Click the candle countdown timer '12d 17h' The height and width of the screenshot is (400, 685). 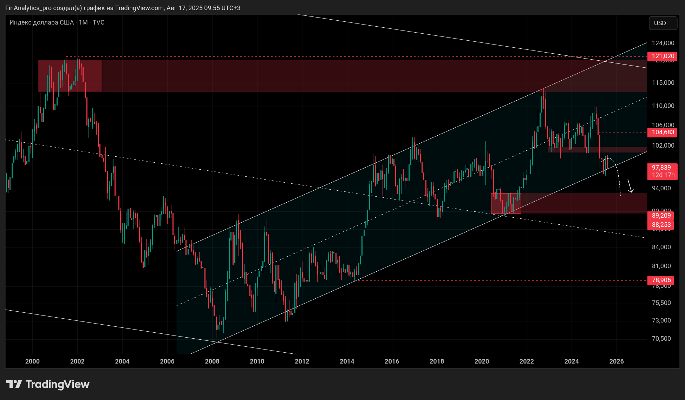click(663, 175)
